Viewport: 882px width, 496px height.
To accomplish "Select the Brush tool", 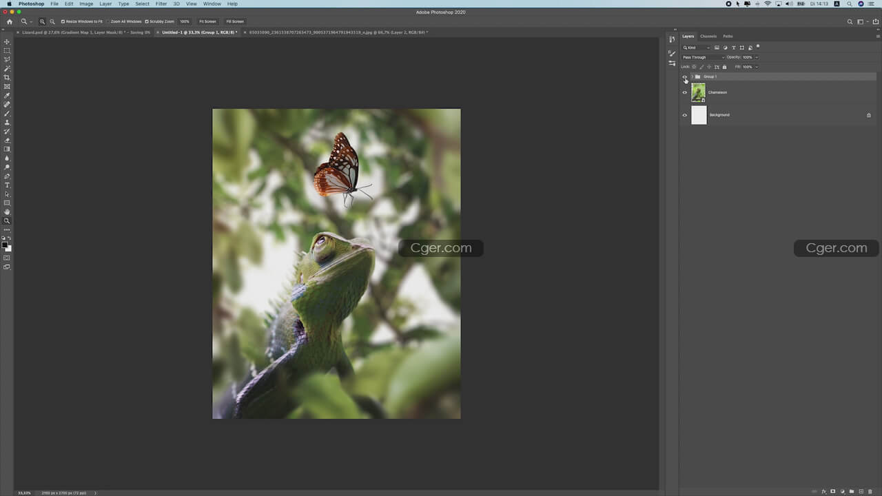I will (x=7, y=114).
